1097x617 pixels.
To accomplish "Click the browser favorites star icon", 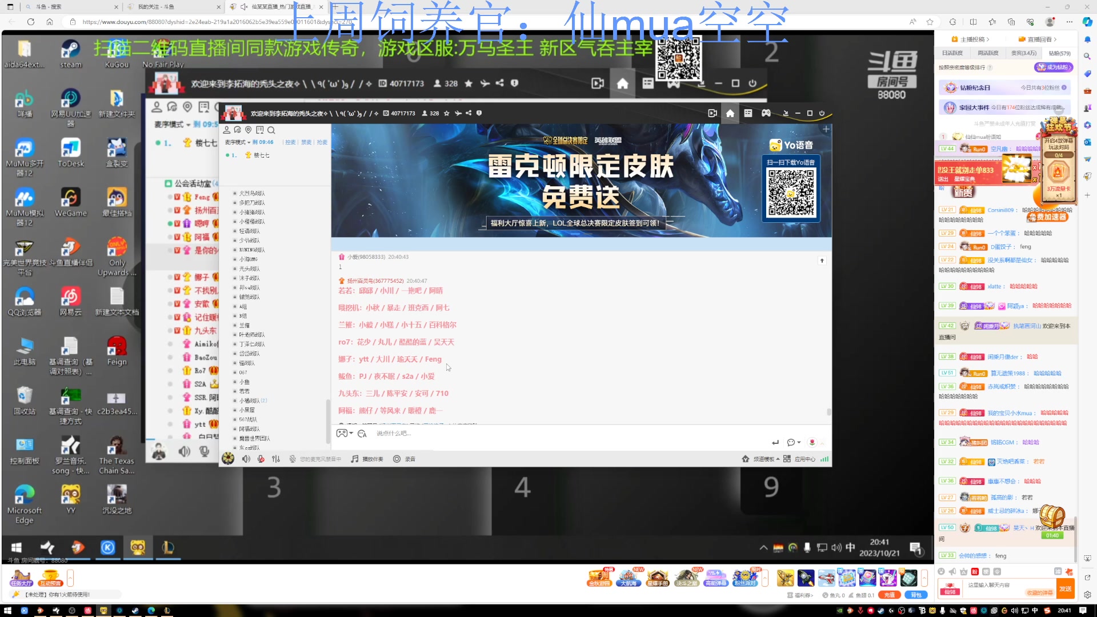I will pyautogui.click(x=930, y=22).
